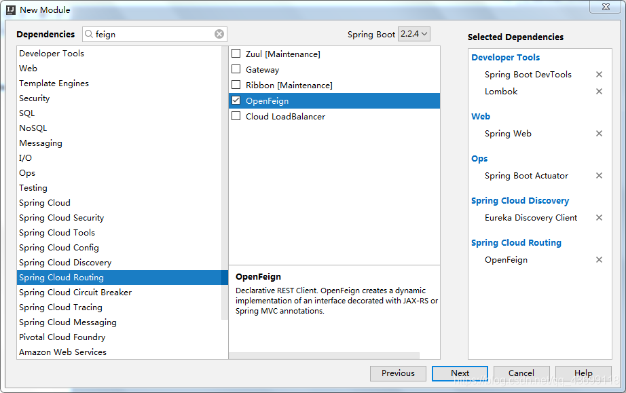Choose the Security category
The height and width of the screenshot is (393, 626).
coord(119,98)
